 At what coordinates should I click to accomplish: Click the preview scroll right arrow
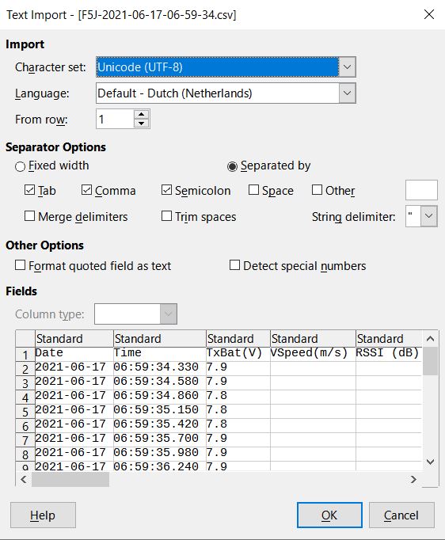click(x=413, y=479)
